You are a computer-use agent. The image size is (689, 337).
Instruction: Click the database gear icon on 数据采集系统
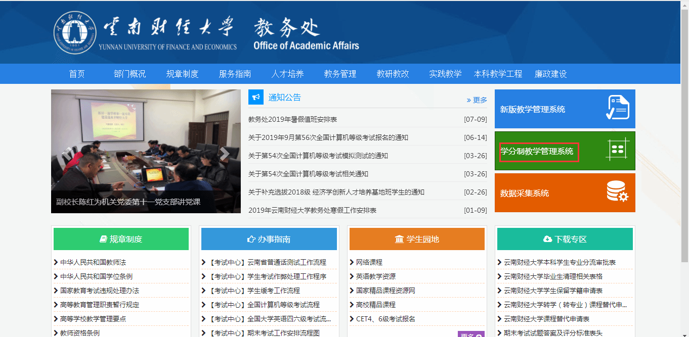click(x=617, y=192)
